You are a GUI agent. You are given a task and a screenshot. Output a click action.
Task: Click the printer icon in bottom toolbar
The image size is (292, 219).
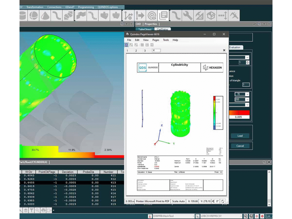pos(43,210)
